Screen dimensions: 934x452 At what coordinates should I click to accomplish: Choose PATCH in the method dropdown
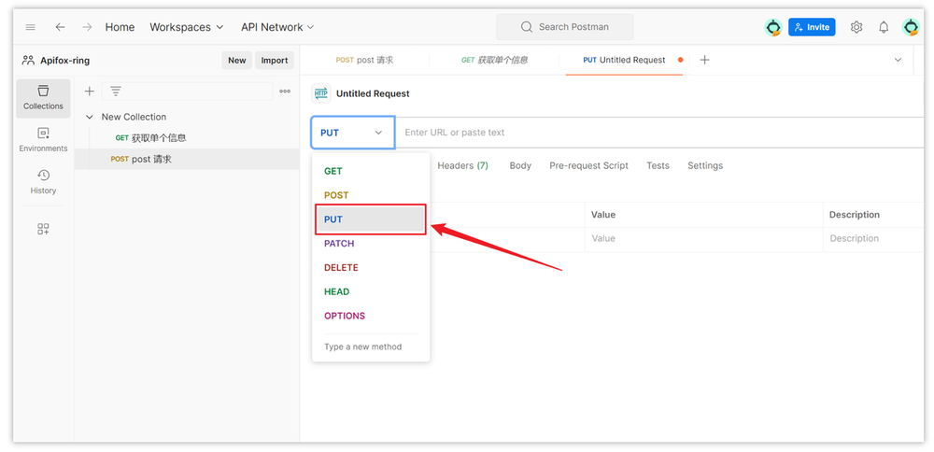(x=339, y=243)
